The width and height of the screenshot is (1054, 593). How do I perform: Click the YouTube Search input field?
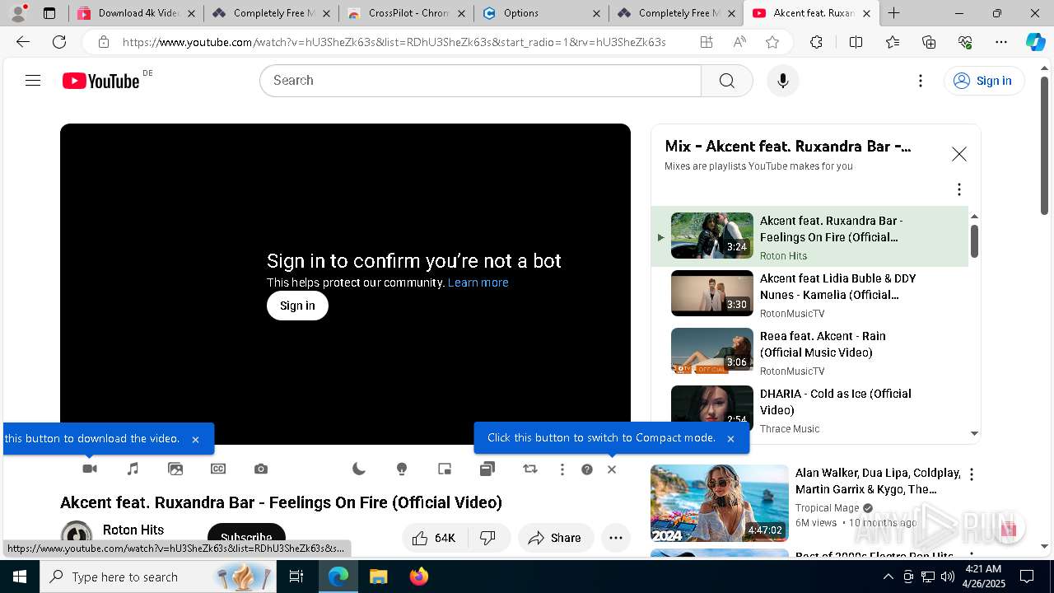click(481, 81)
